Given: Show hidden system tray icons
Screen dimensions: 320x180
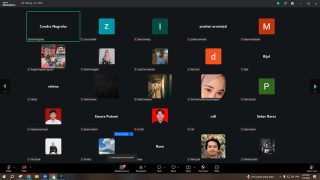Looking at the screenshot, I should click(x=280, y=176).
